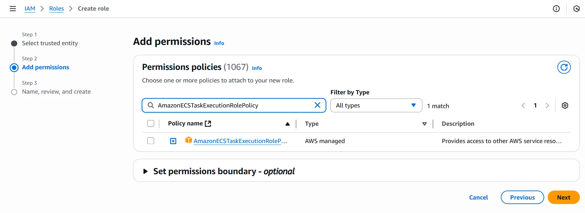585x213 pixels.
Task: Open Info link next to Add permissions
Action: [219, 43]
